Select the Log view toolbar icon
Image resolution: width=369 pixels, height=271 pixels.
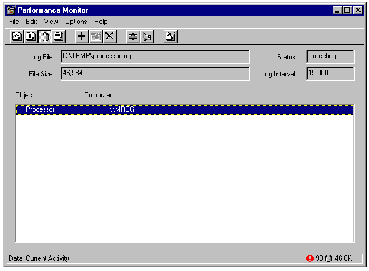click(45, 37)
